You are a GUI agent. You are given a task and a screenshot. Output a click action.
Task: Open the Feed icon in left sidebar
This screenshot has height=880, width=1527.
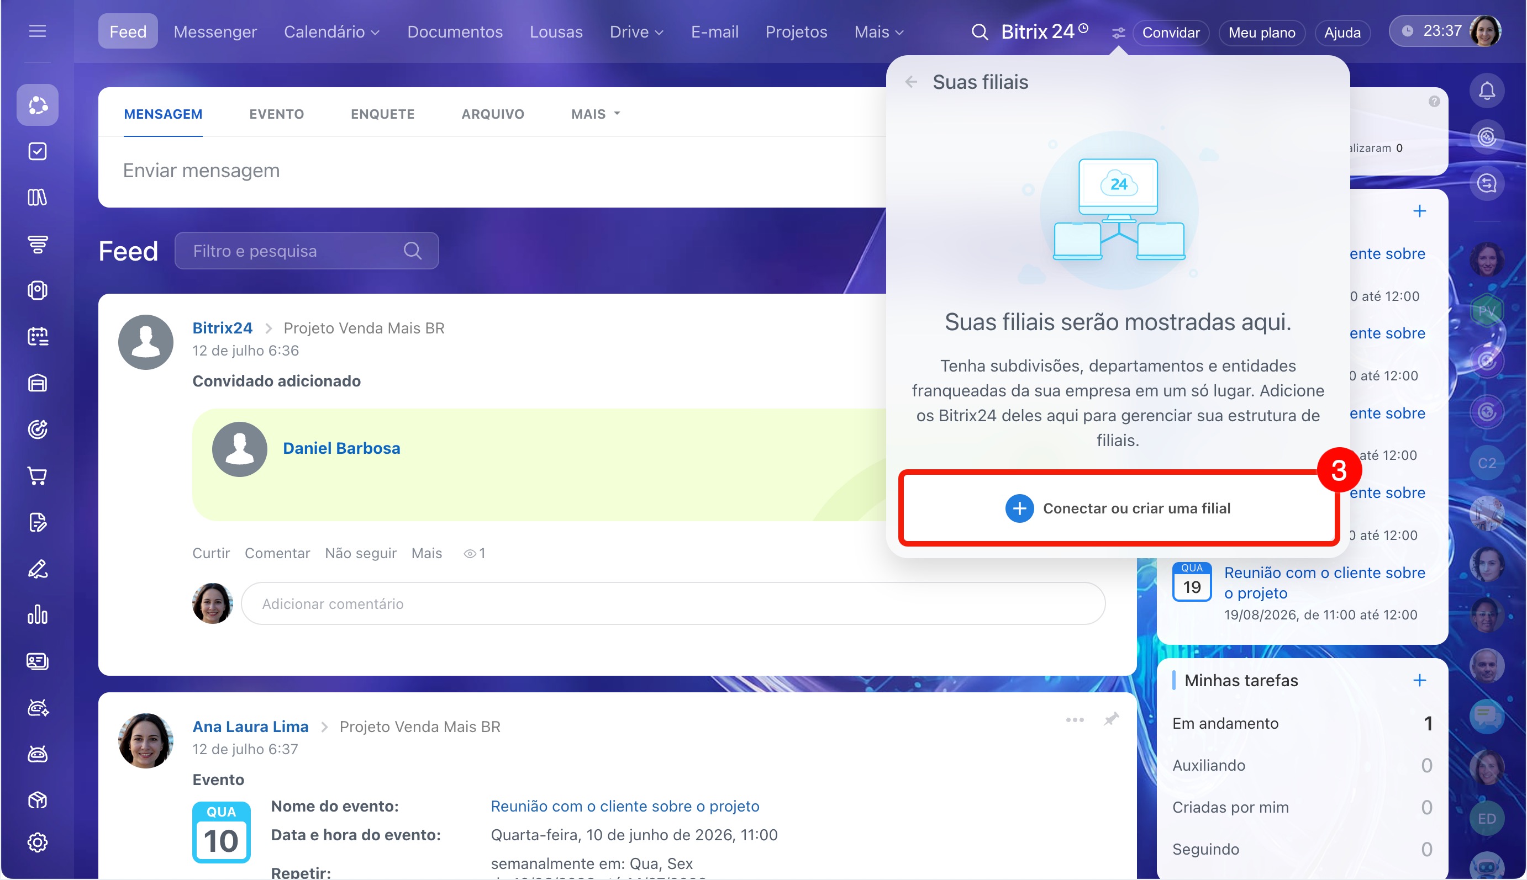pos(38,105)
